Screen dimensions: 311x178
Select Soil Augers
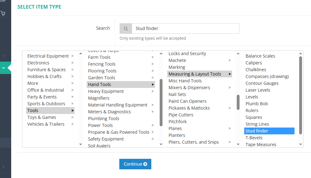pyautogui.click(x=99, y=145)
